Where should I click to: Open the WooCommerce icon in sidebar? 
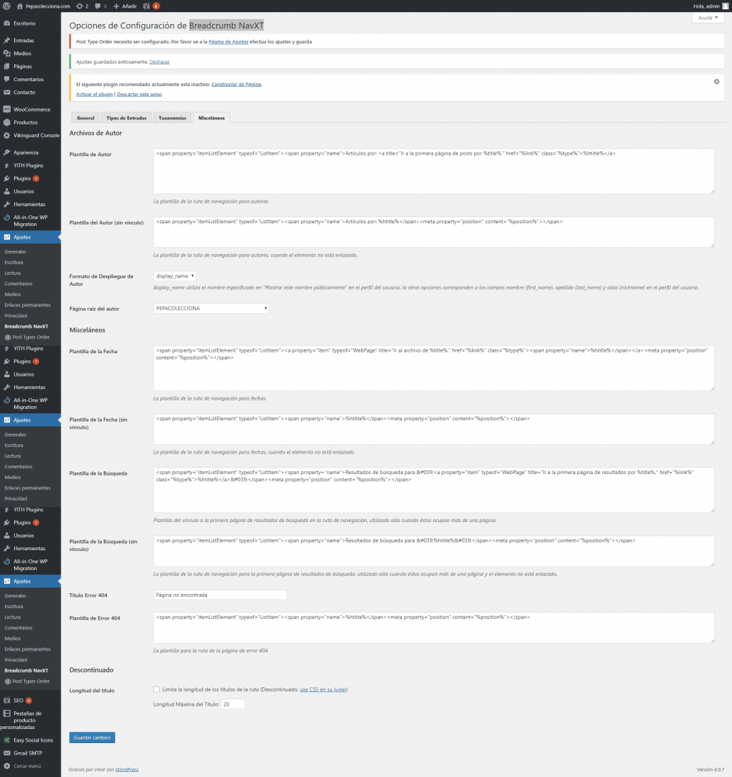pyautogui.click(x=7, y=109)
